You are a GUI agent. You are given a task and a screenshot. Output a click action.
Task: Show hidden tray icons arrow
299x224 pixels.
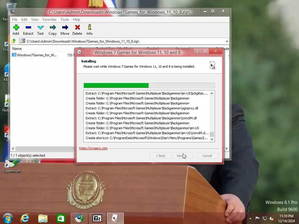pos(250,218)
